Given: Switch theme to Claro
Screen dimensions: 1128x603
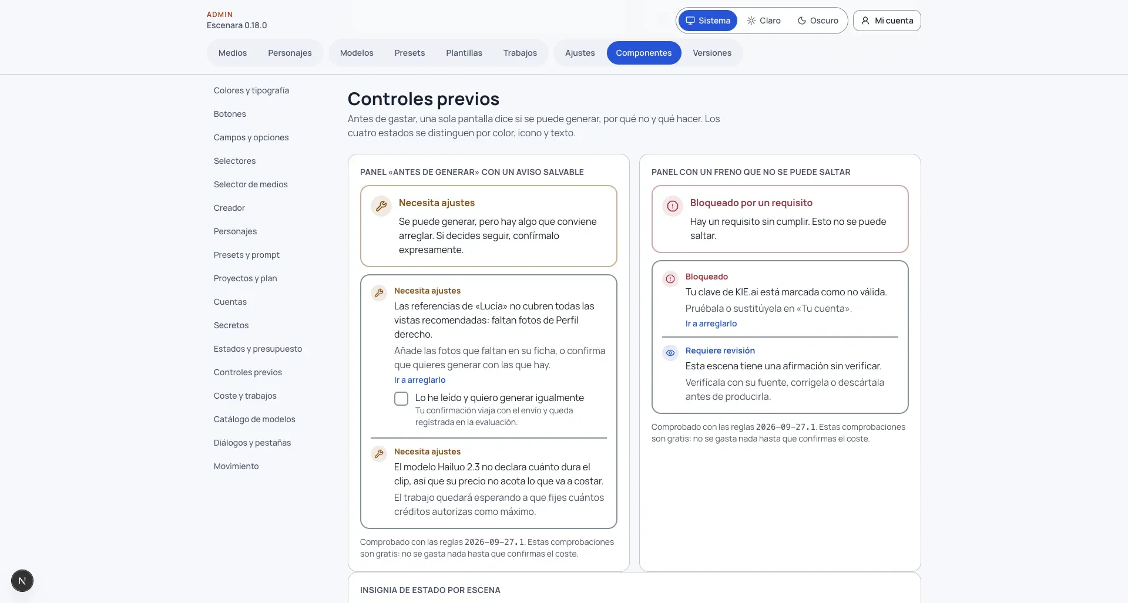Looking at the screenshot, I should (764, 21).
